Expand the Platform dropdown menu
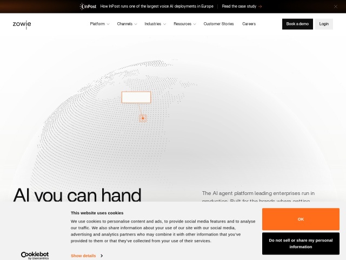Screen dimensions: 346x260 pyautogui.click(x=99, y=24)
